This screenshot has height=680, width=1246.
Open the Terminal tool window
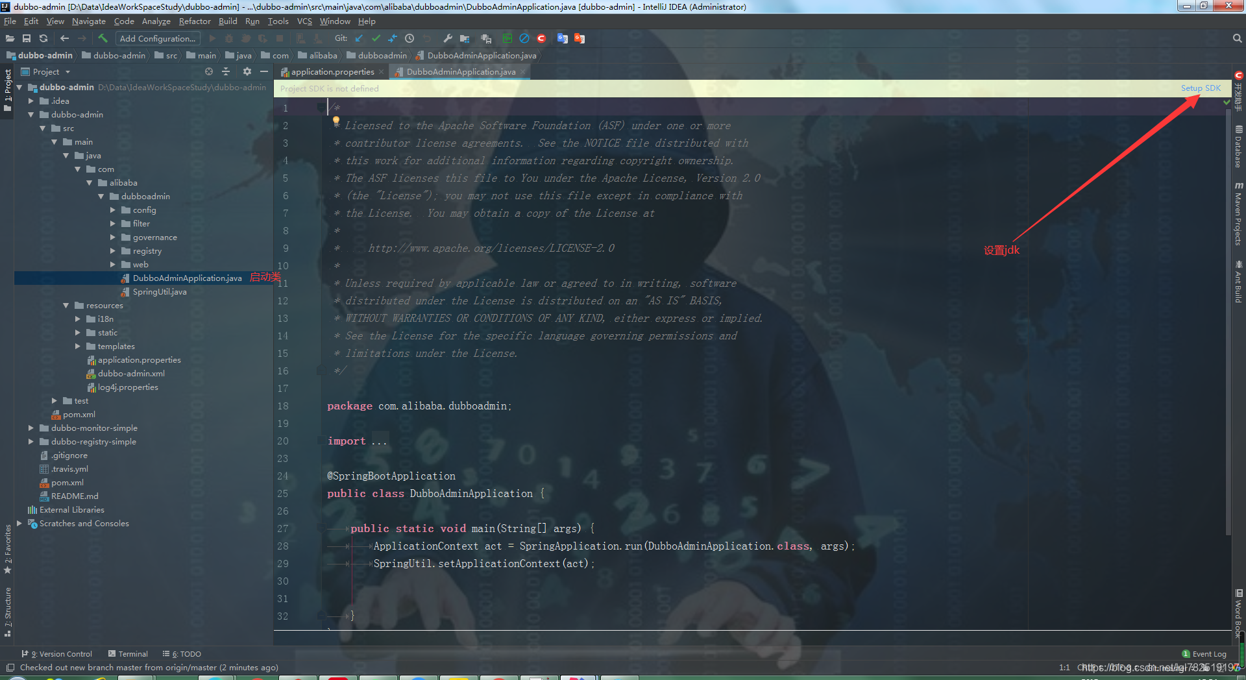[x=128, y=654]
